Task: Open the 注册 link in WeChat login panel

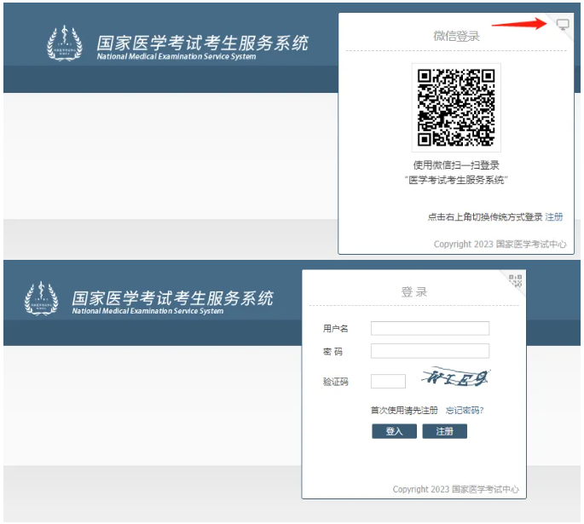Action: pos(554,217)
